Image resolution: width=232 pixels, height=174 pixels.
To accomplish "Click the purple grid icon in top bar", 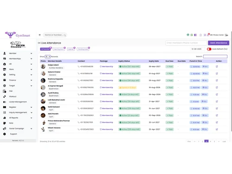I will point(195,35).
